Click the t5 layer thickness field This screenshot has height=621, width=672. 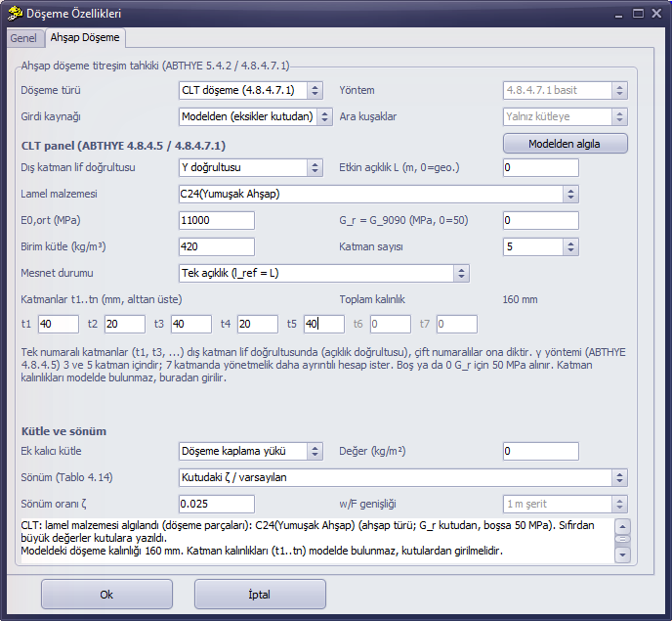pyautogui.click(x=324, y=324)
